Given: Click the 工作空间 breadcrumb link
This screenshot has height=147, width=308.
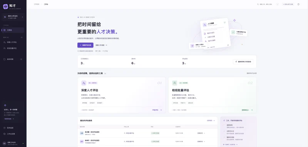Looking at the screenshot, I should click(x=37, y=4).
